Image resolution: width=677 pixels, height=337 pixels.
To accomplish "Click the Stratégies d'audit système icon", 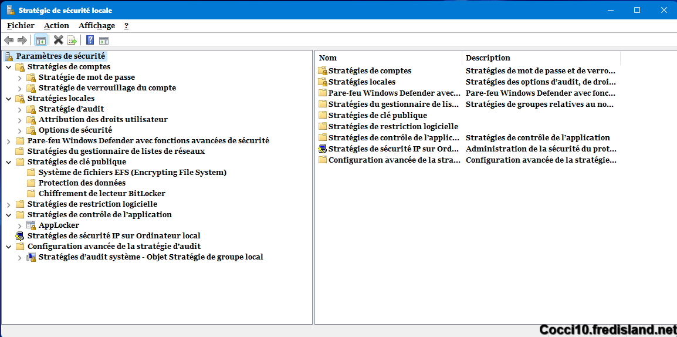I will point(31,257).
